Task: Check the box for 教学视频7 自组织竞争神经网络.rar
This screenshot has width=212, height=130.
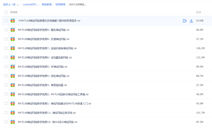Action: [6, 48]
